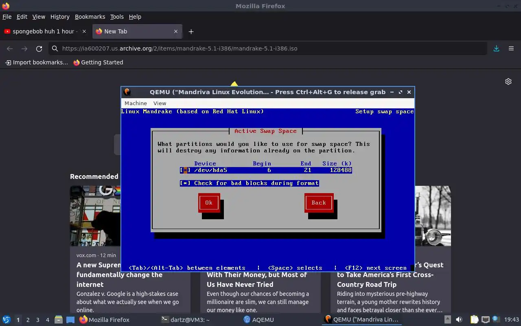Switch to QEMU Mandriva Linux taskbar entry

click(361, 320)
